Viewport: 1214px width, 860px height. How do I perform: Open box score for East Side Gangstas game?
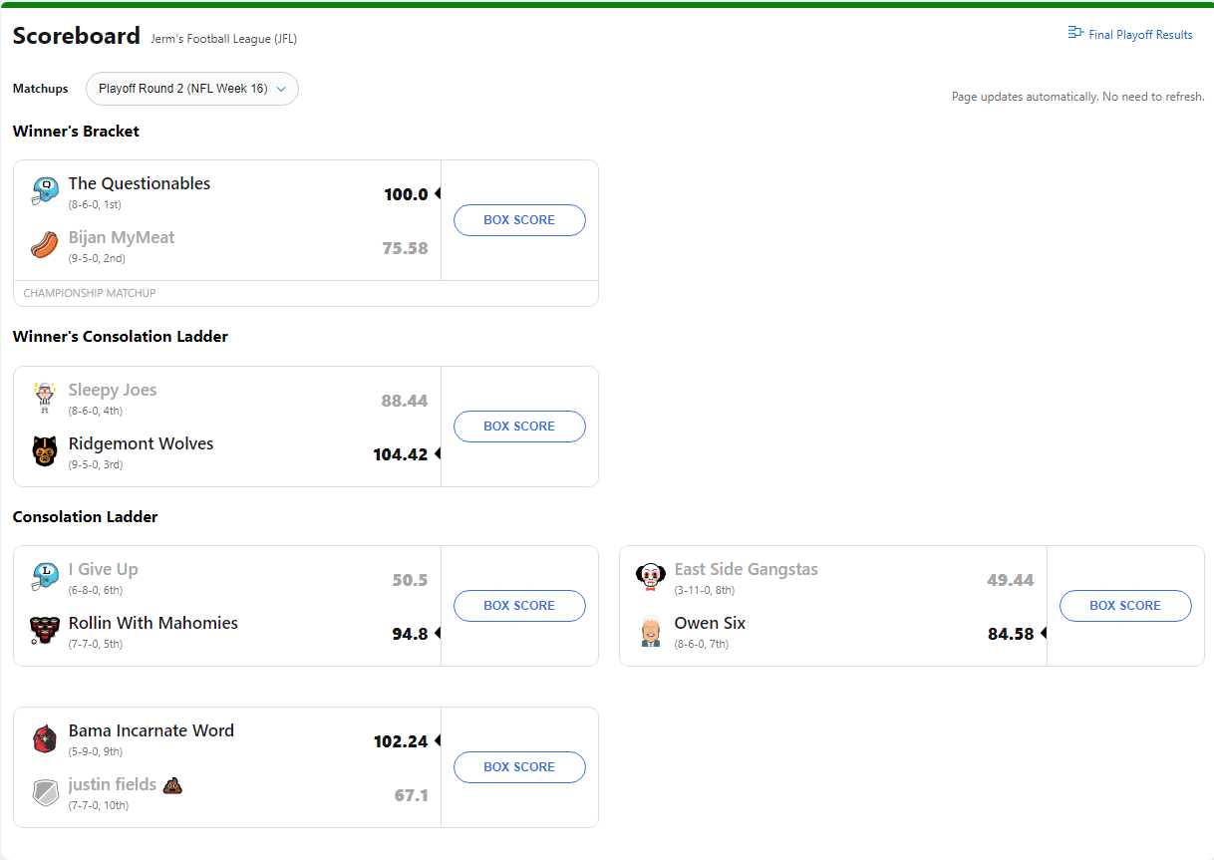click(x=1124, y=606)
